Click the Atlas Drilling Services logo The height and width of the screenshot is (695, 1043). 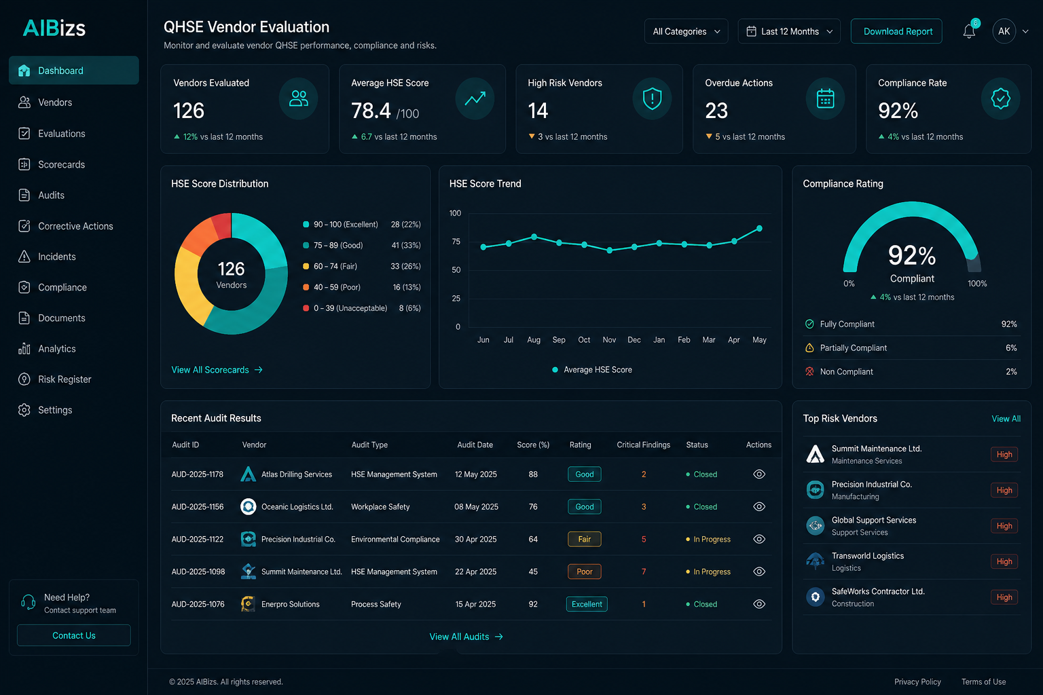pos(249,474)
